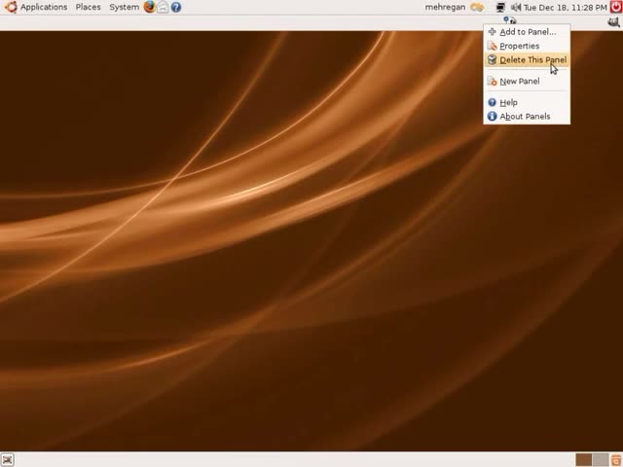The width and height of the screenshot is (623, 467).
Task: Click the Show Desktop button
Action: (x=7, y=460)
